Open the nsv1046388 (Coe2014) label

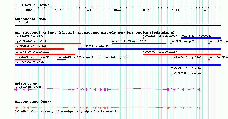[31, 62]
